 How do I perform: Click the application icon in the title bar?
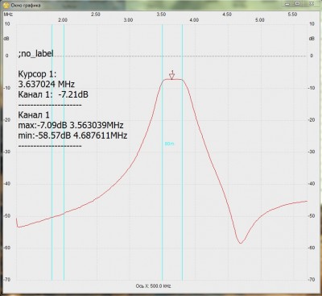click(6, 5)
